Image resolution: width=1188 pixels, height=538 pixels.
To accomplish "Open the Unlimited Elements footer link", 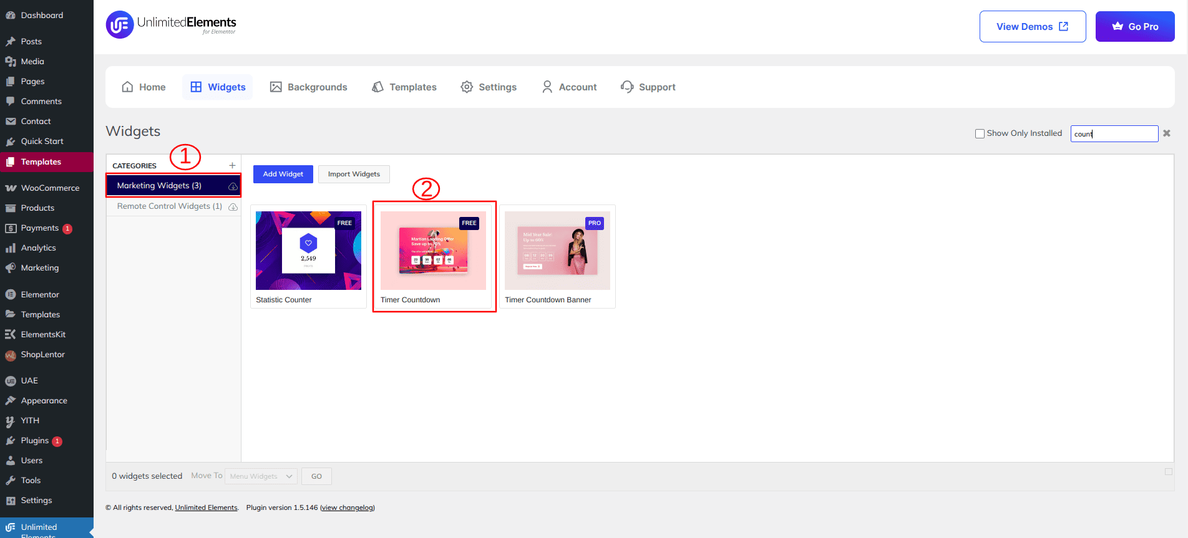I will click(206, 507).
